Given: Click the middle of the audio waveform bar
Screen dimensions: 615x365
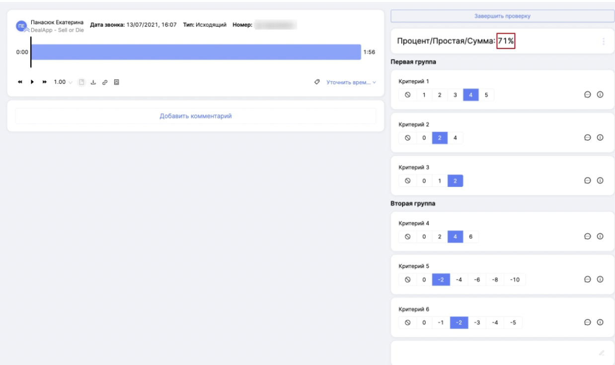Looking at the screenshot, I should 196,52.
